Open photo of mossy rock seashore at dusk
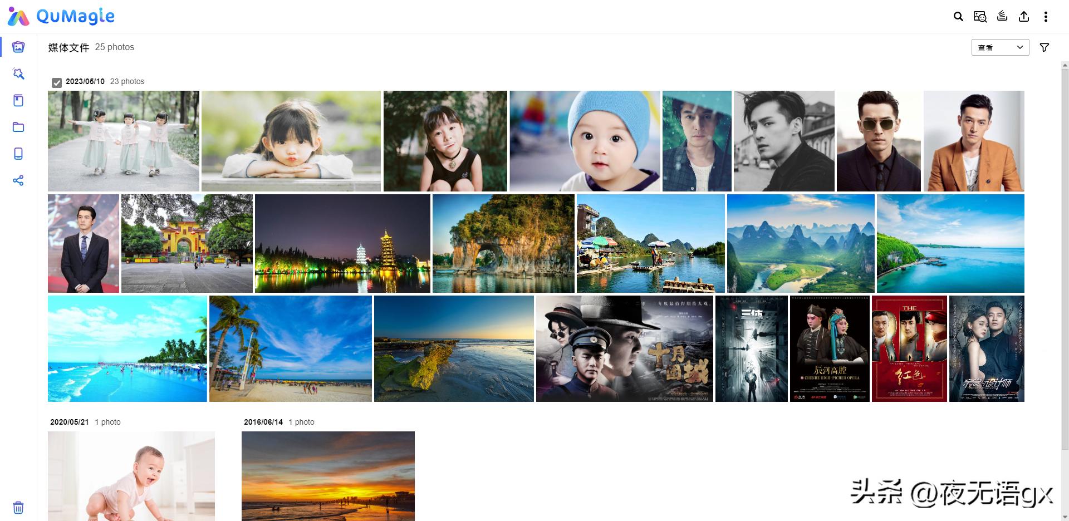Image resolution: width=1069 pixels, height=521 pixels. (454, 348)
